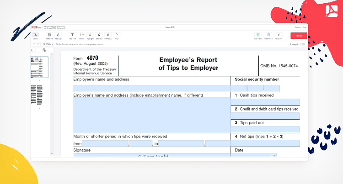Click the Employee's name and address field
Viewport: 343px width, 184px height.
[x=151, y=88]
